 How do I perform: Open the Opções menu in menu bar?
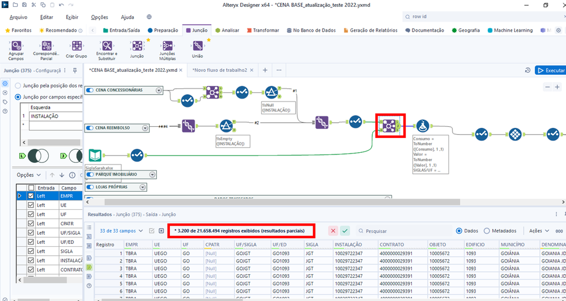pos(100,17)
